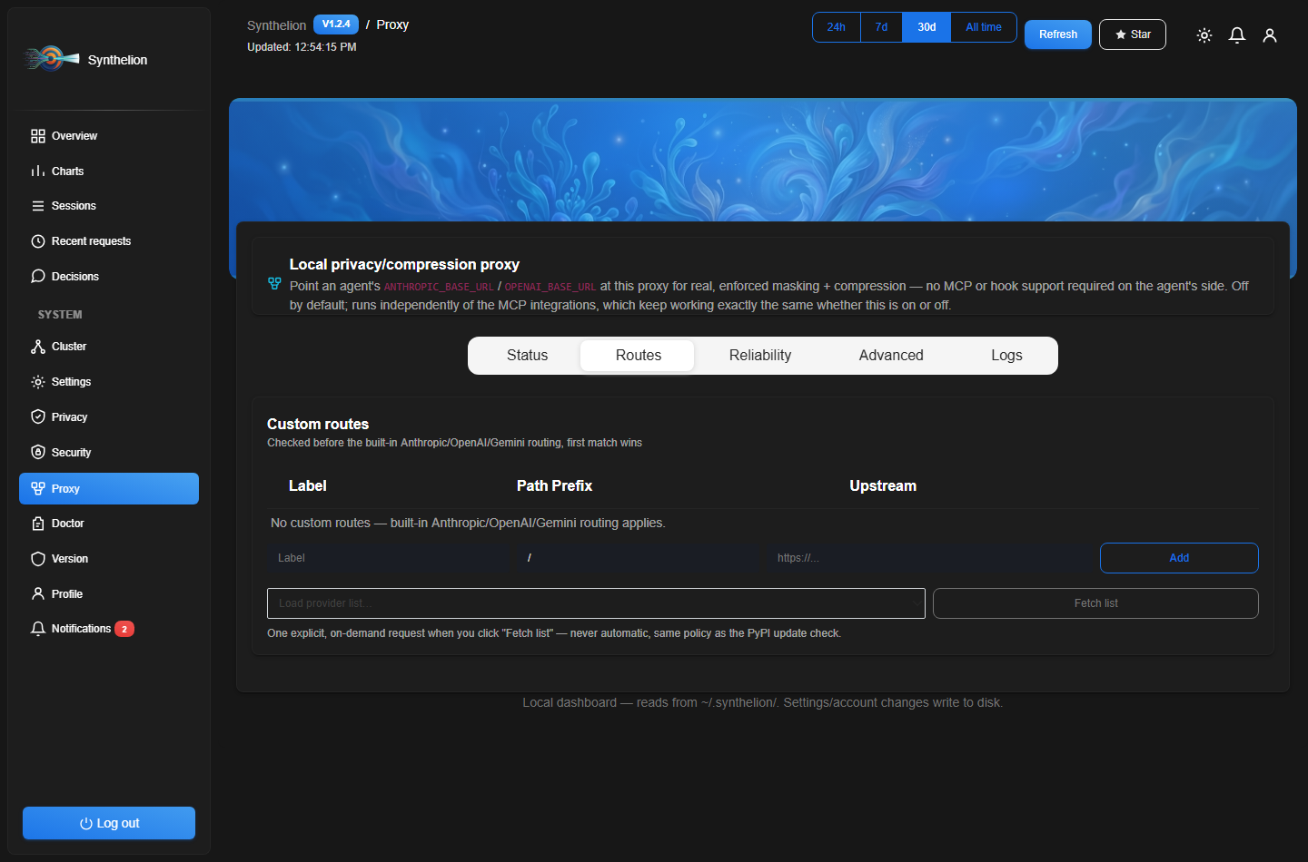The height and width of the screenshot is (862, 1308).
Task: Click the Updated 12:54:15 PM timestamp
Action: point(302,47)
